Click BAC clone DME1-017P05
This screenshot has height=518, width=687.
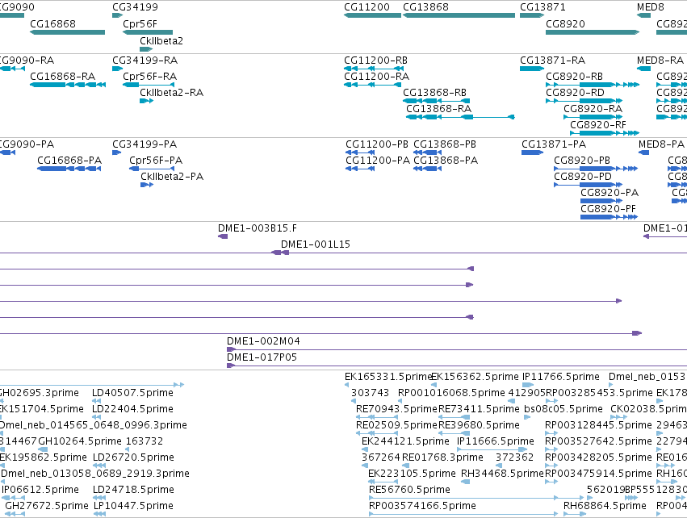point(262,357)
